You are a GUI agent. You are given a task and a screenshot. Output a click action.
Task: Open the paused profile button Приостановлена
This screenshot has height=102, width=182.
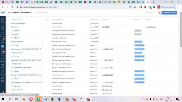[167, 7]
